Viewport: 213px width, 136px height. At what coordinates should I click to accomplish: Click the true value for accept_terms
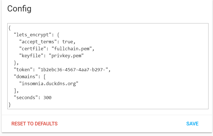click(68, 42)
